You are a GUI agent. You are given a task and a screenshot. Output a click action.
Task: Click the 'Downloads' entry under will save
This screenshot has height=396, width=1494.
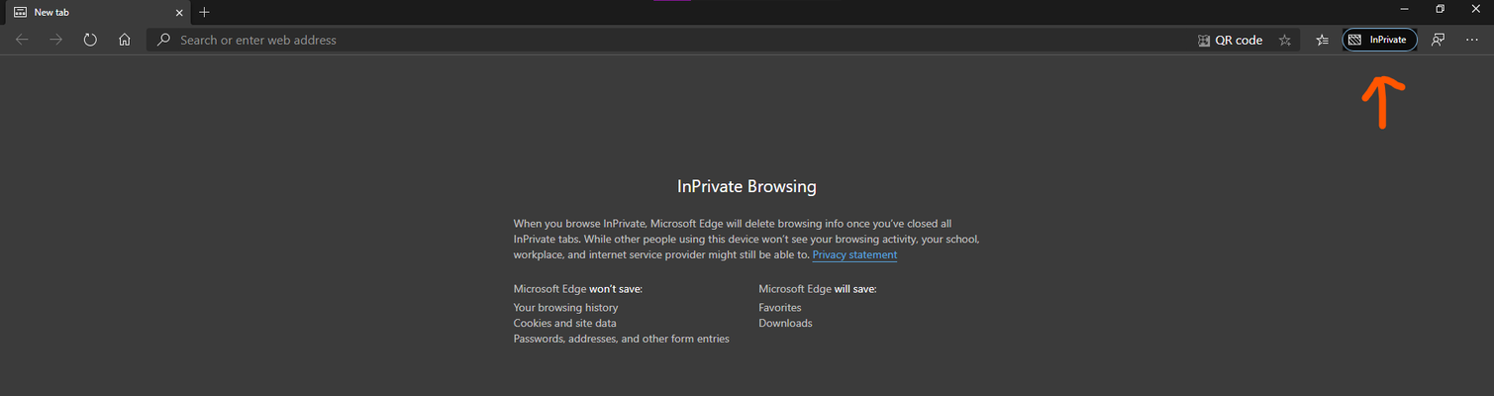click(x=785, y=323)
